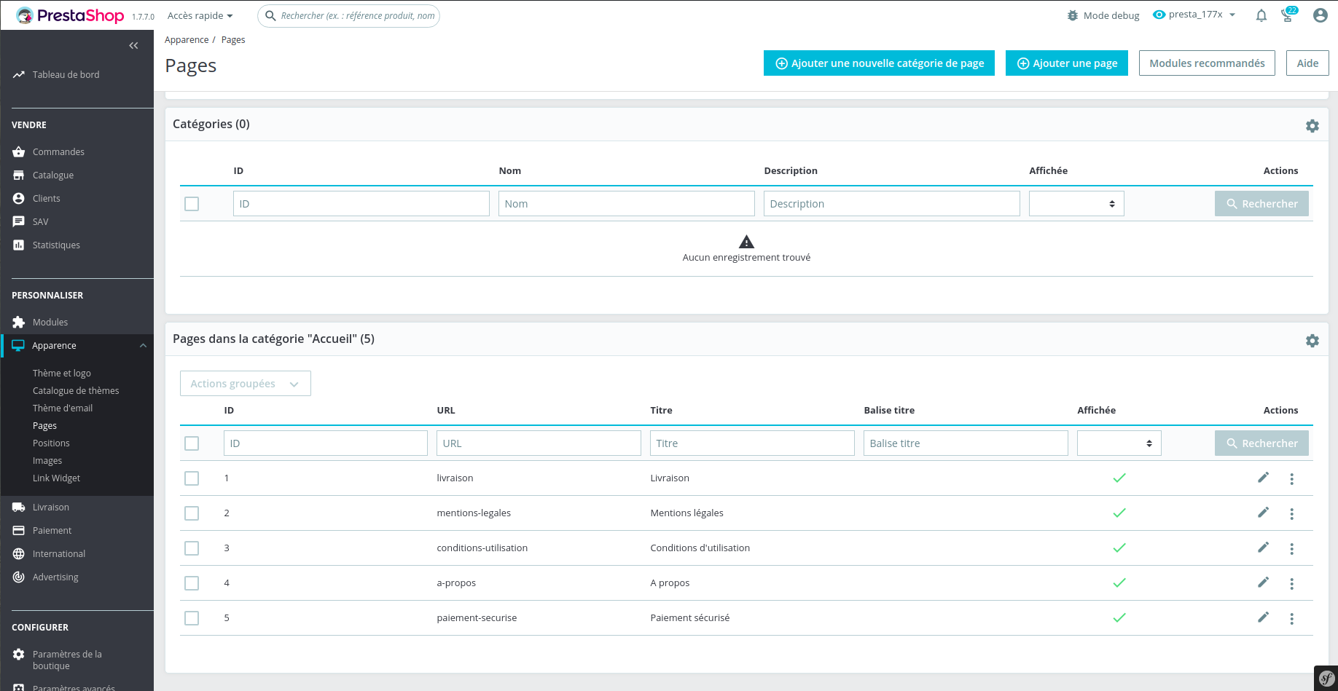Click the Ajouter une page button
Viewport: 1338px width, 691px height.
coord(1066,63)
